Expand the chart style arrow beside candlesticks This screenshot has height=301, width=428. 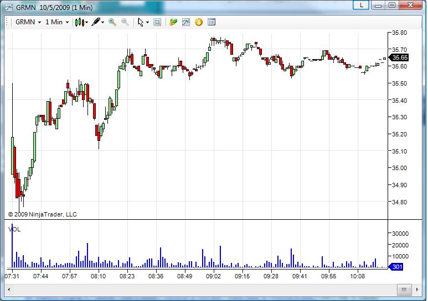click(86, 22)
